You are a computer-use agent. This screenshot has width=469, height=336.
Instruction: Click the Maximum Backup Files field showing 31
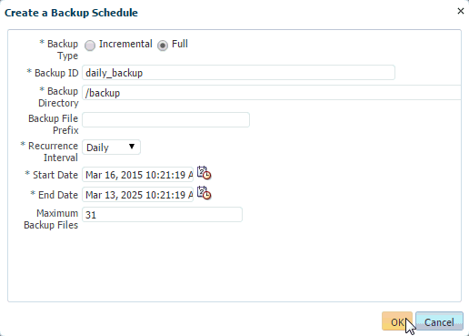(162, 215)
